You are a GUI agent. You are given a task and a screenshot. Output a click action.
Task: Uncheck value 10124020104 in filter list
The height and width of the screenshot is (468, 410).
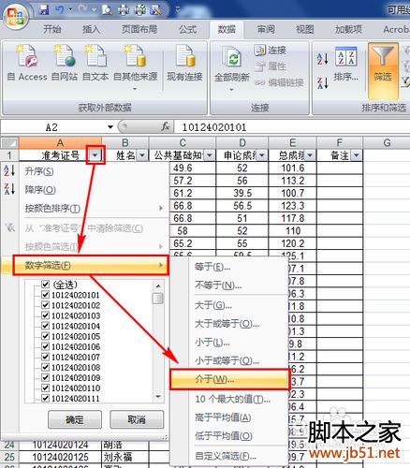pyautogui.click(x=46, y=326)
